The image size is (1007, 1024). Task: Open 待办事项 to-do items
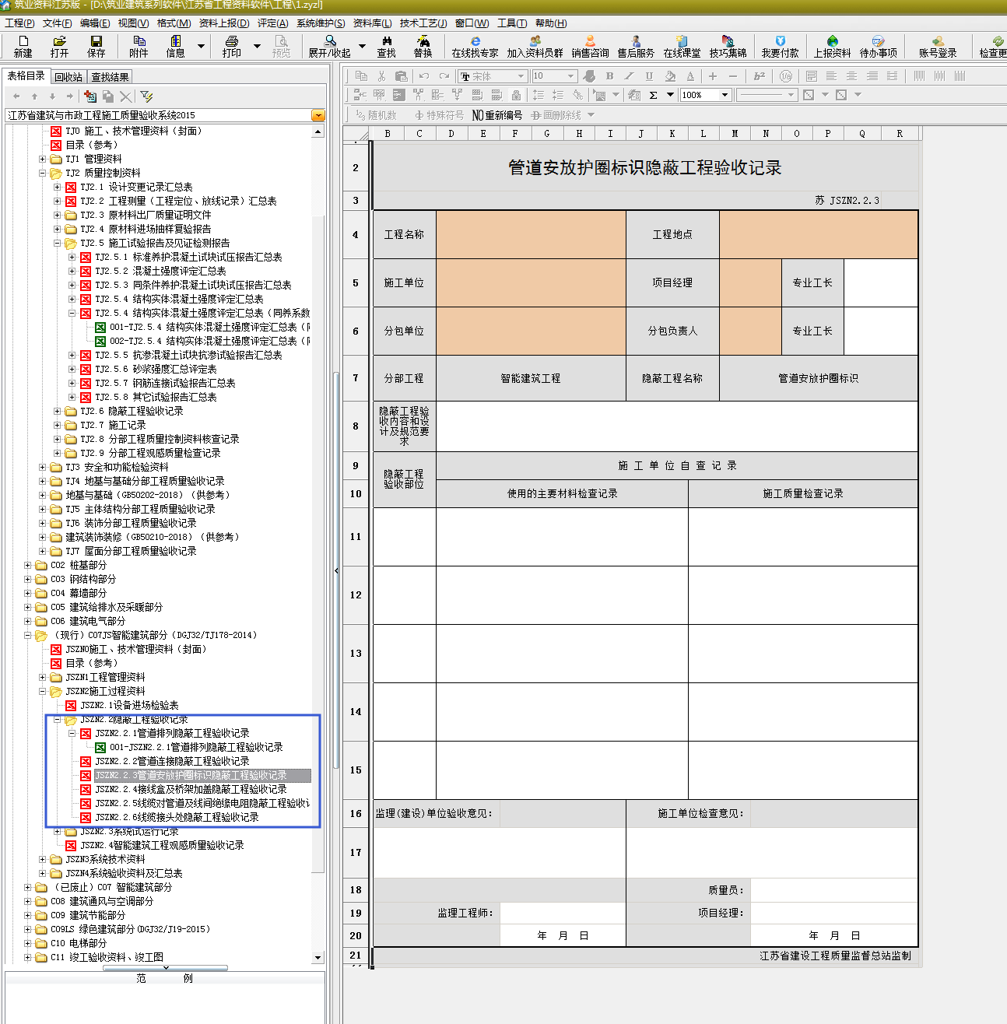click(878, 46)
